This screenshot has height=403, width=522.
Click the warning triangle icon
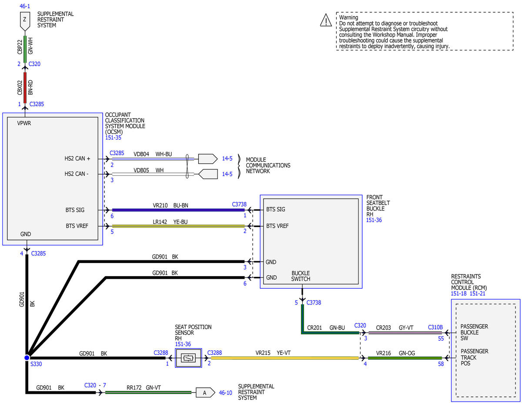[325, 20]
